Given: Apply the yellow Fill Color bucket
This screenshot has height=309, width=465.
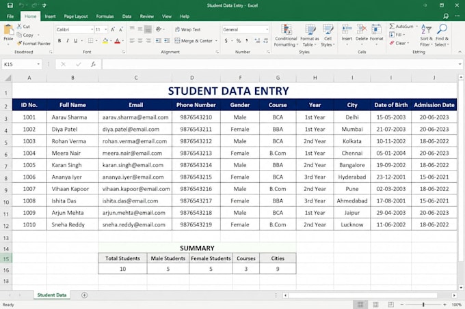Looking at the screenshot, I should coord(105,41).
